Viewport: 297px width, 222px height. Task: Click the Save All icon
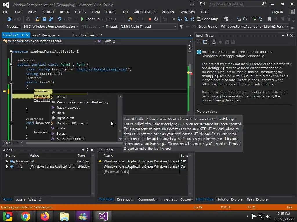[51, 19]
